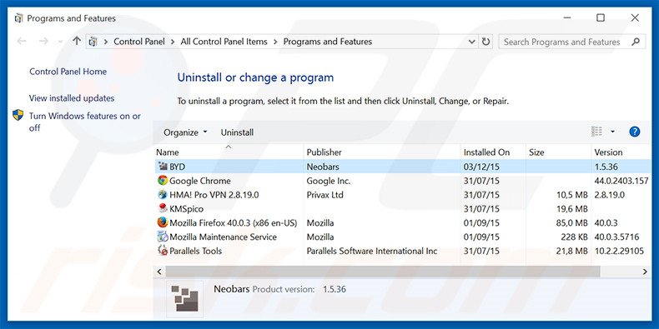This screenshot has width=659, height=329.
Task: Open the recent locations dropdown arrow
Action: 60,42
